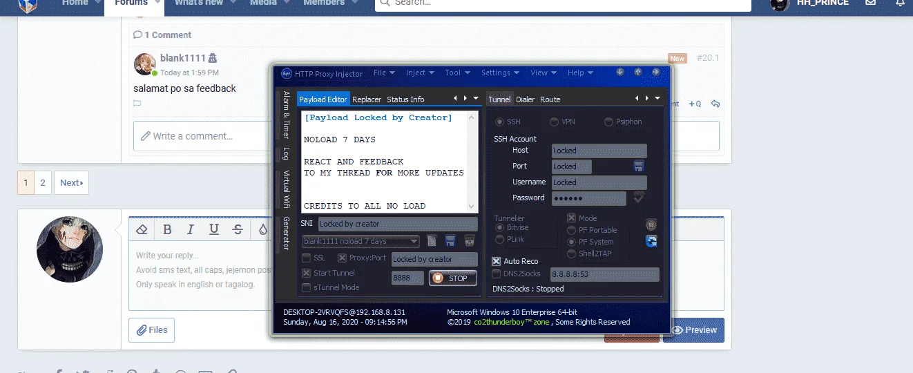Switch to the Route tab
Viewport: 913px width, 373px height.
pos(550,99)
